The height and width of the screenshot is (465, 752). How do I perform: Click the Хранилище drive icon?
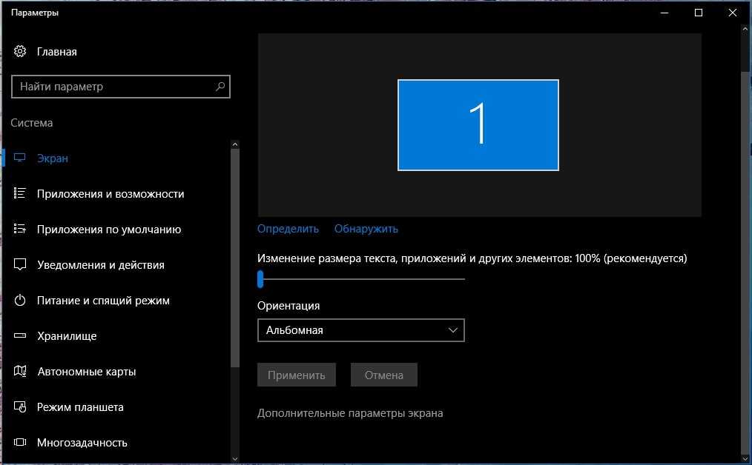[20, 335]
